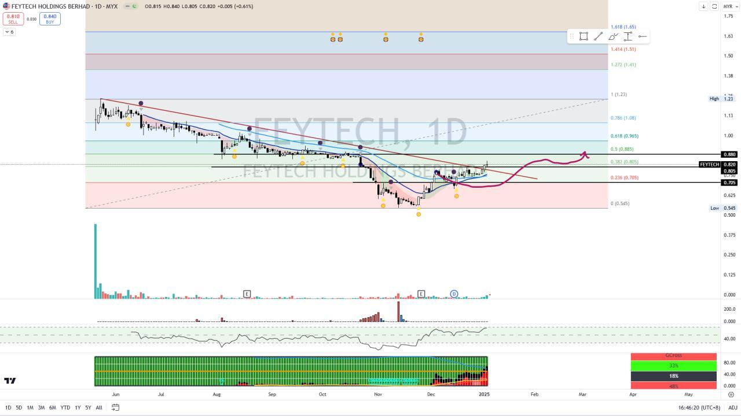The width and height of the screenshot is (741, 416).
Task: Select the 3M time range
Action: pyautogui.click(x=41, y=408)
